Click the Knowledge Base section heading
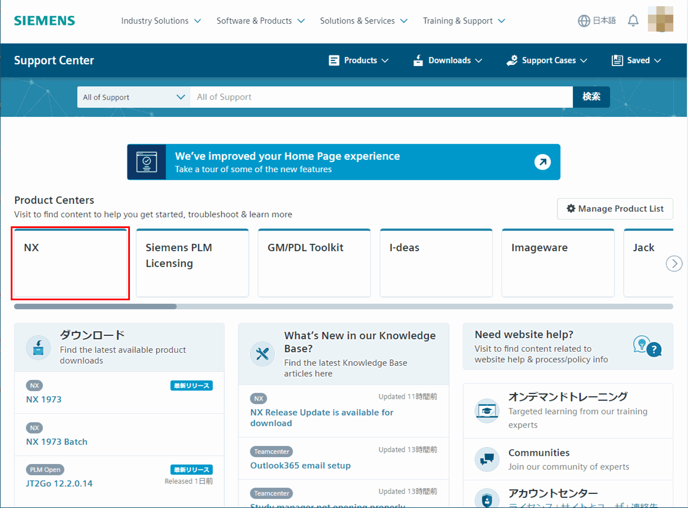688x508 pixels. 360,342
